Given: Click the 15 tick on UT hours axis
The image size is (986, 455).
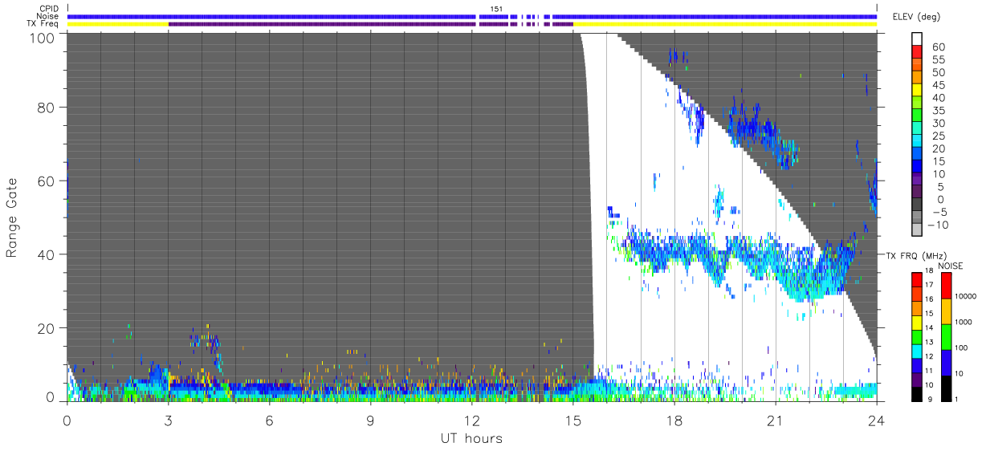Looking at the screenshot, I should pyautogui.click(x=572, y=420).
